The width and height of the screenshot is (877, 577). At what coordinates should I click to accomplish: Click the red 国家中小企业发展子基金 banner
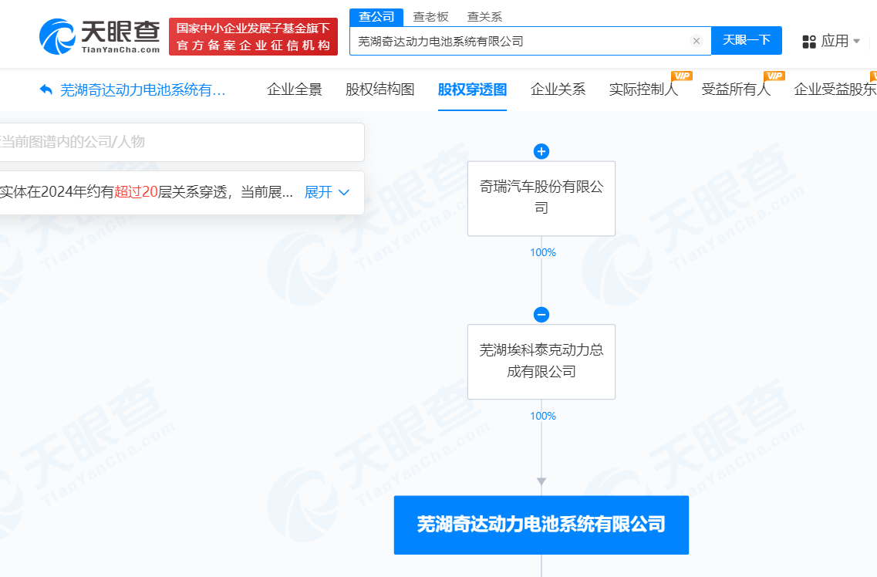pyautogui.click(x=253, y=35)
